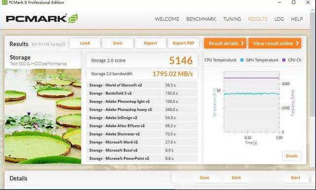Toggle the GPU Temperature legend swatch
Image resolution: width=316 pixels, height=190 pixels.
coord(242,60)
